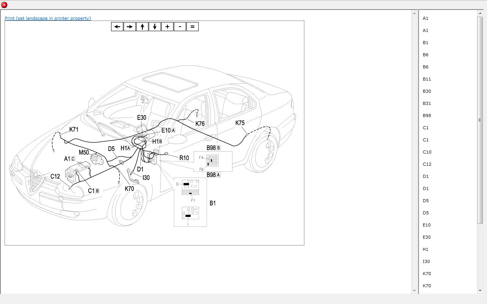Click the K75 label on the diagram

[x=240, y=123]
